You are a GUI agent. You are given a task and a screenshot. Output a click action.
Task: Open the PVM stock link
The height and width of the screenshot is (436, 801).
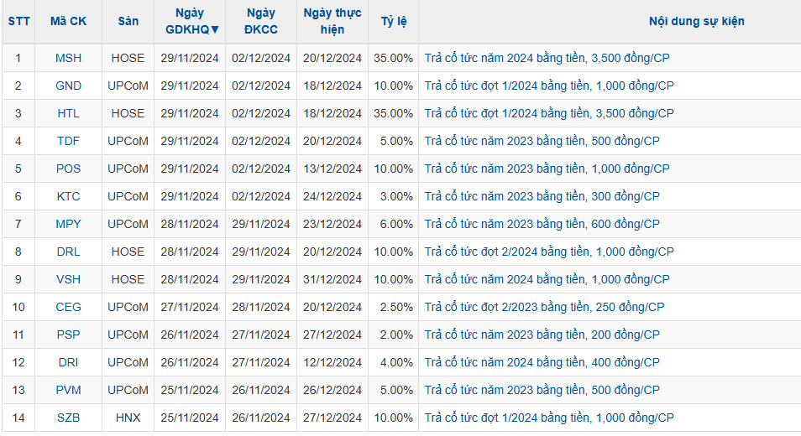pos(69,390)
